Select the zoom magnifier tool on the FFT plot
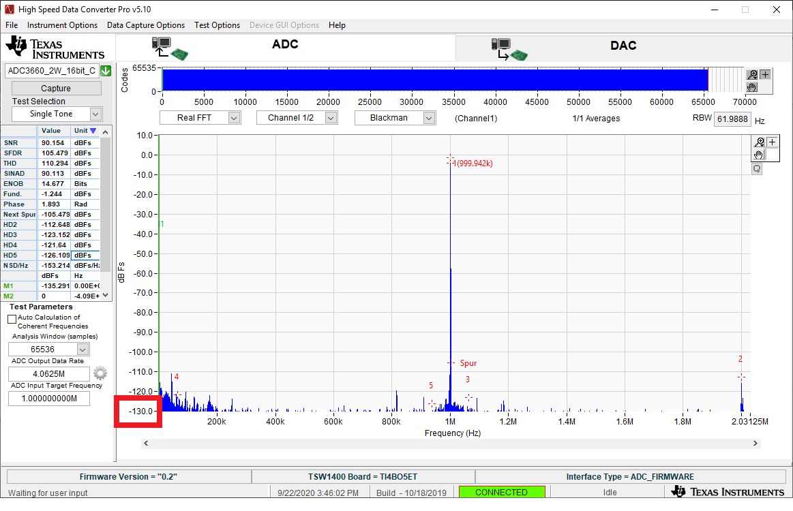 click(760, 142)
